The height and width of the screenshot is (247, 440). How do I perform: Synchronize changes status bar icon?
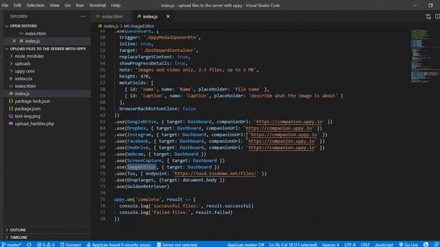(29, 244)
